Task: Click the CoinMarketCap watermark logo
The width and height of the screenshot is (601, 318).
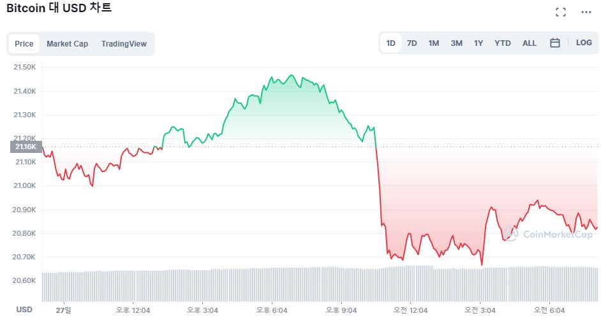Action: [548, 234]
